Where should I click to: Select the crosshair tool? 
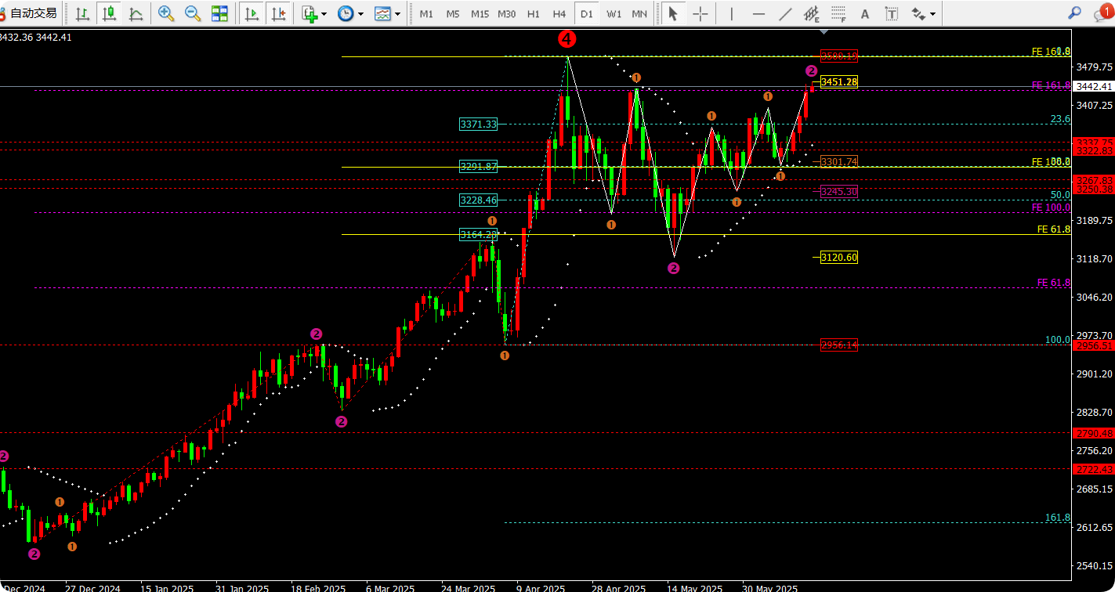[x=700, y=13]
